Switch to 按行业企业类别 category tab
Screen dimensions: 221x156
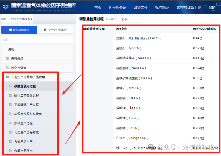click(x=55, y=30)
